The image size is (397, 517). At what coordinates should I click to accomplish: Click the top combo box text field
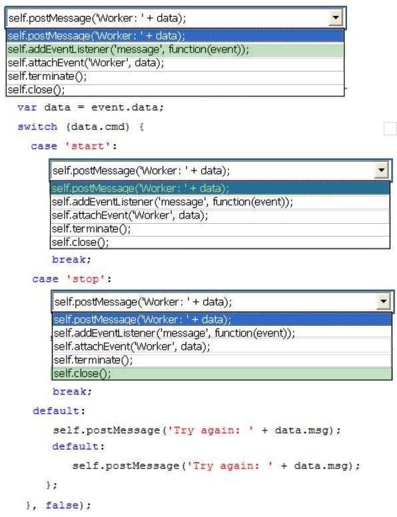(168, 18)
